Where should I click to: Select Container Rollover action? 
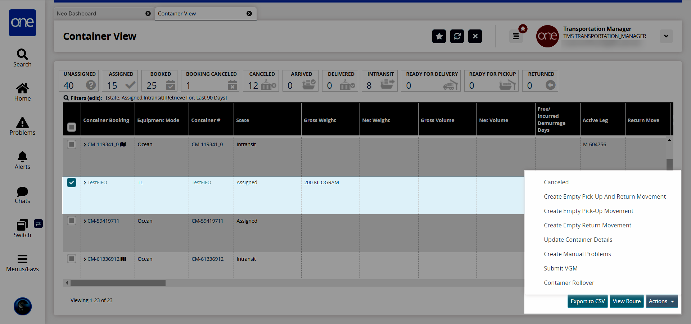coord(569,283)
